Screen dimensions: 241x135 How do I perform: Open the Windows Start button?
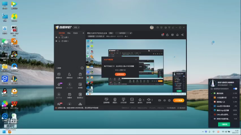pyautogui.click(x=4, y=132)
